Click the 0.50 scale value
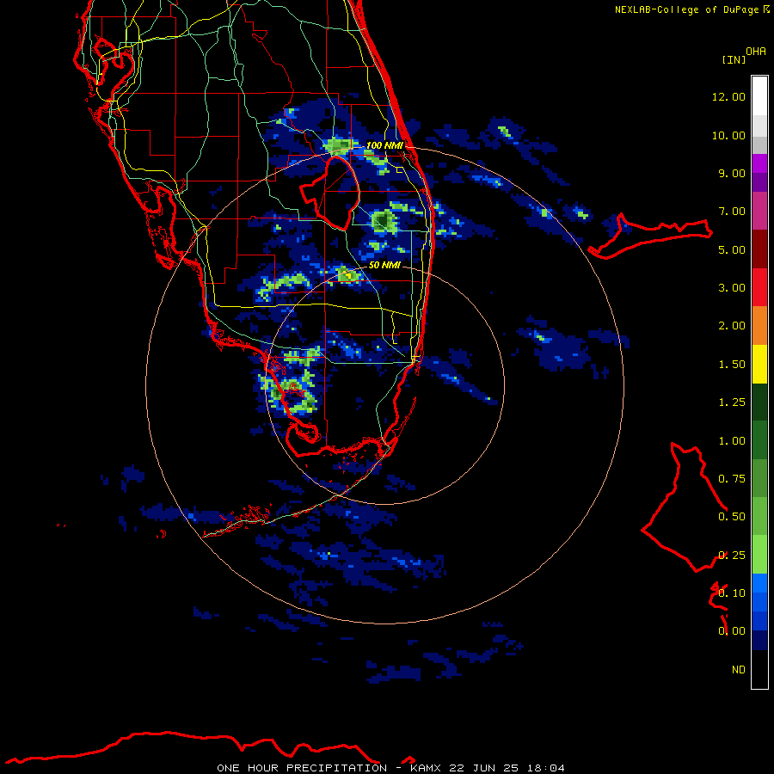Viewport: 774px width, 774px height. tap(732, 517)
